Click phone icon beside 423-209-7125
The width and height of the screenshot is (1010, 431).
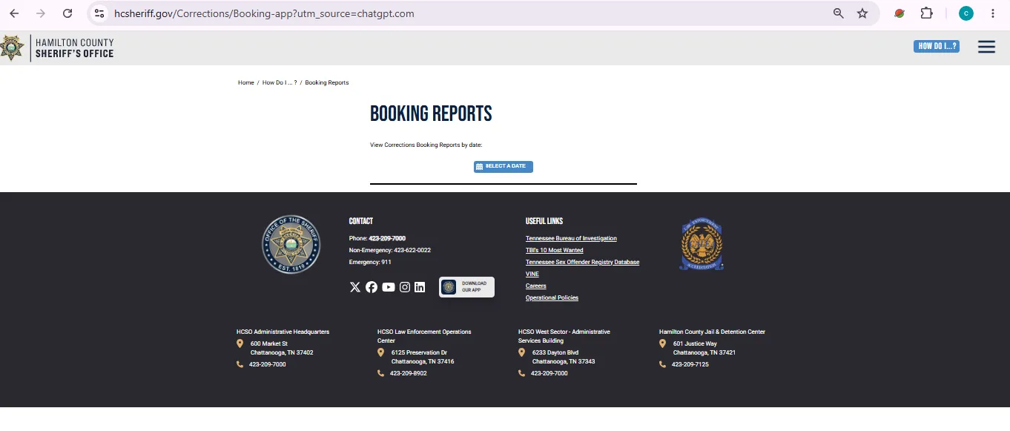point(662,364)
